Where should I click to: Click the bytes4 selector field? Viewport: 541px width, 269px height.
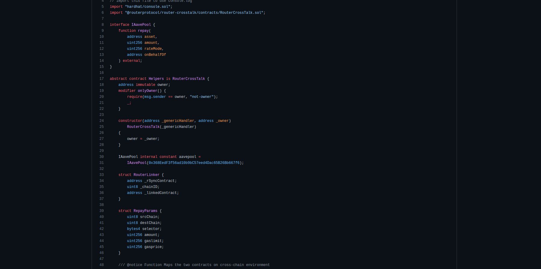coord(144,229)
